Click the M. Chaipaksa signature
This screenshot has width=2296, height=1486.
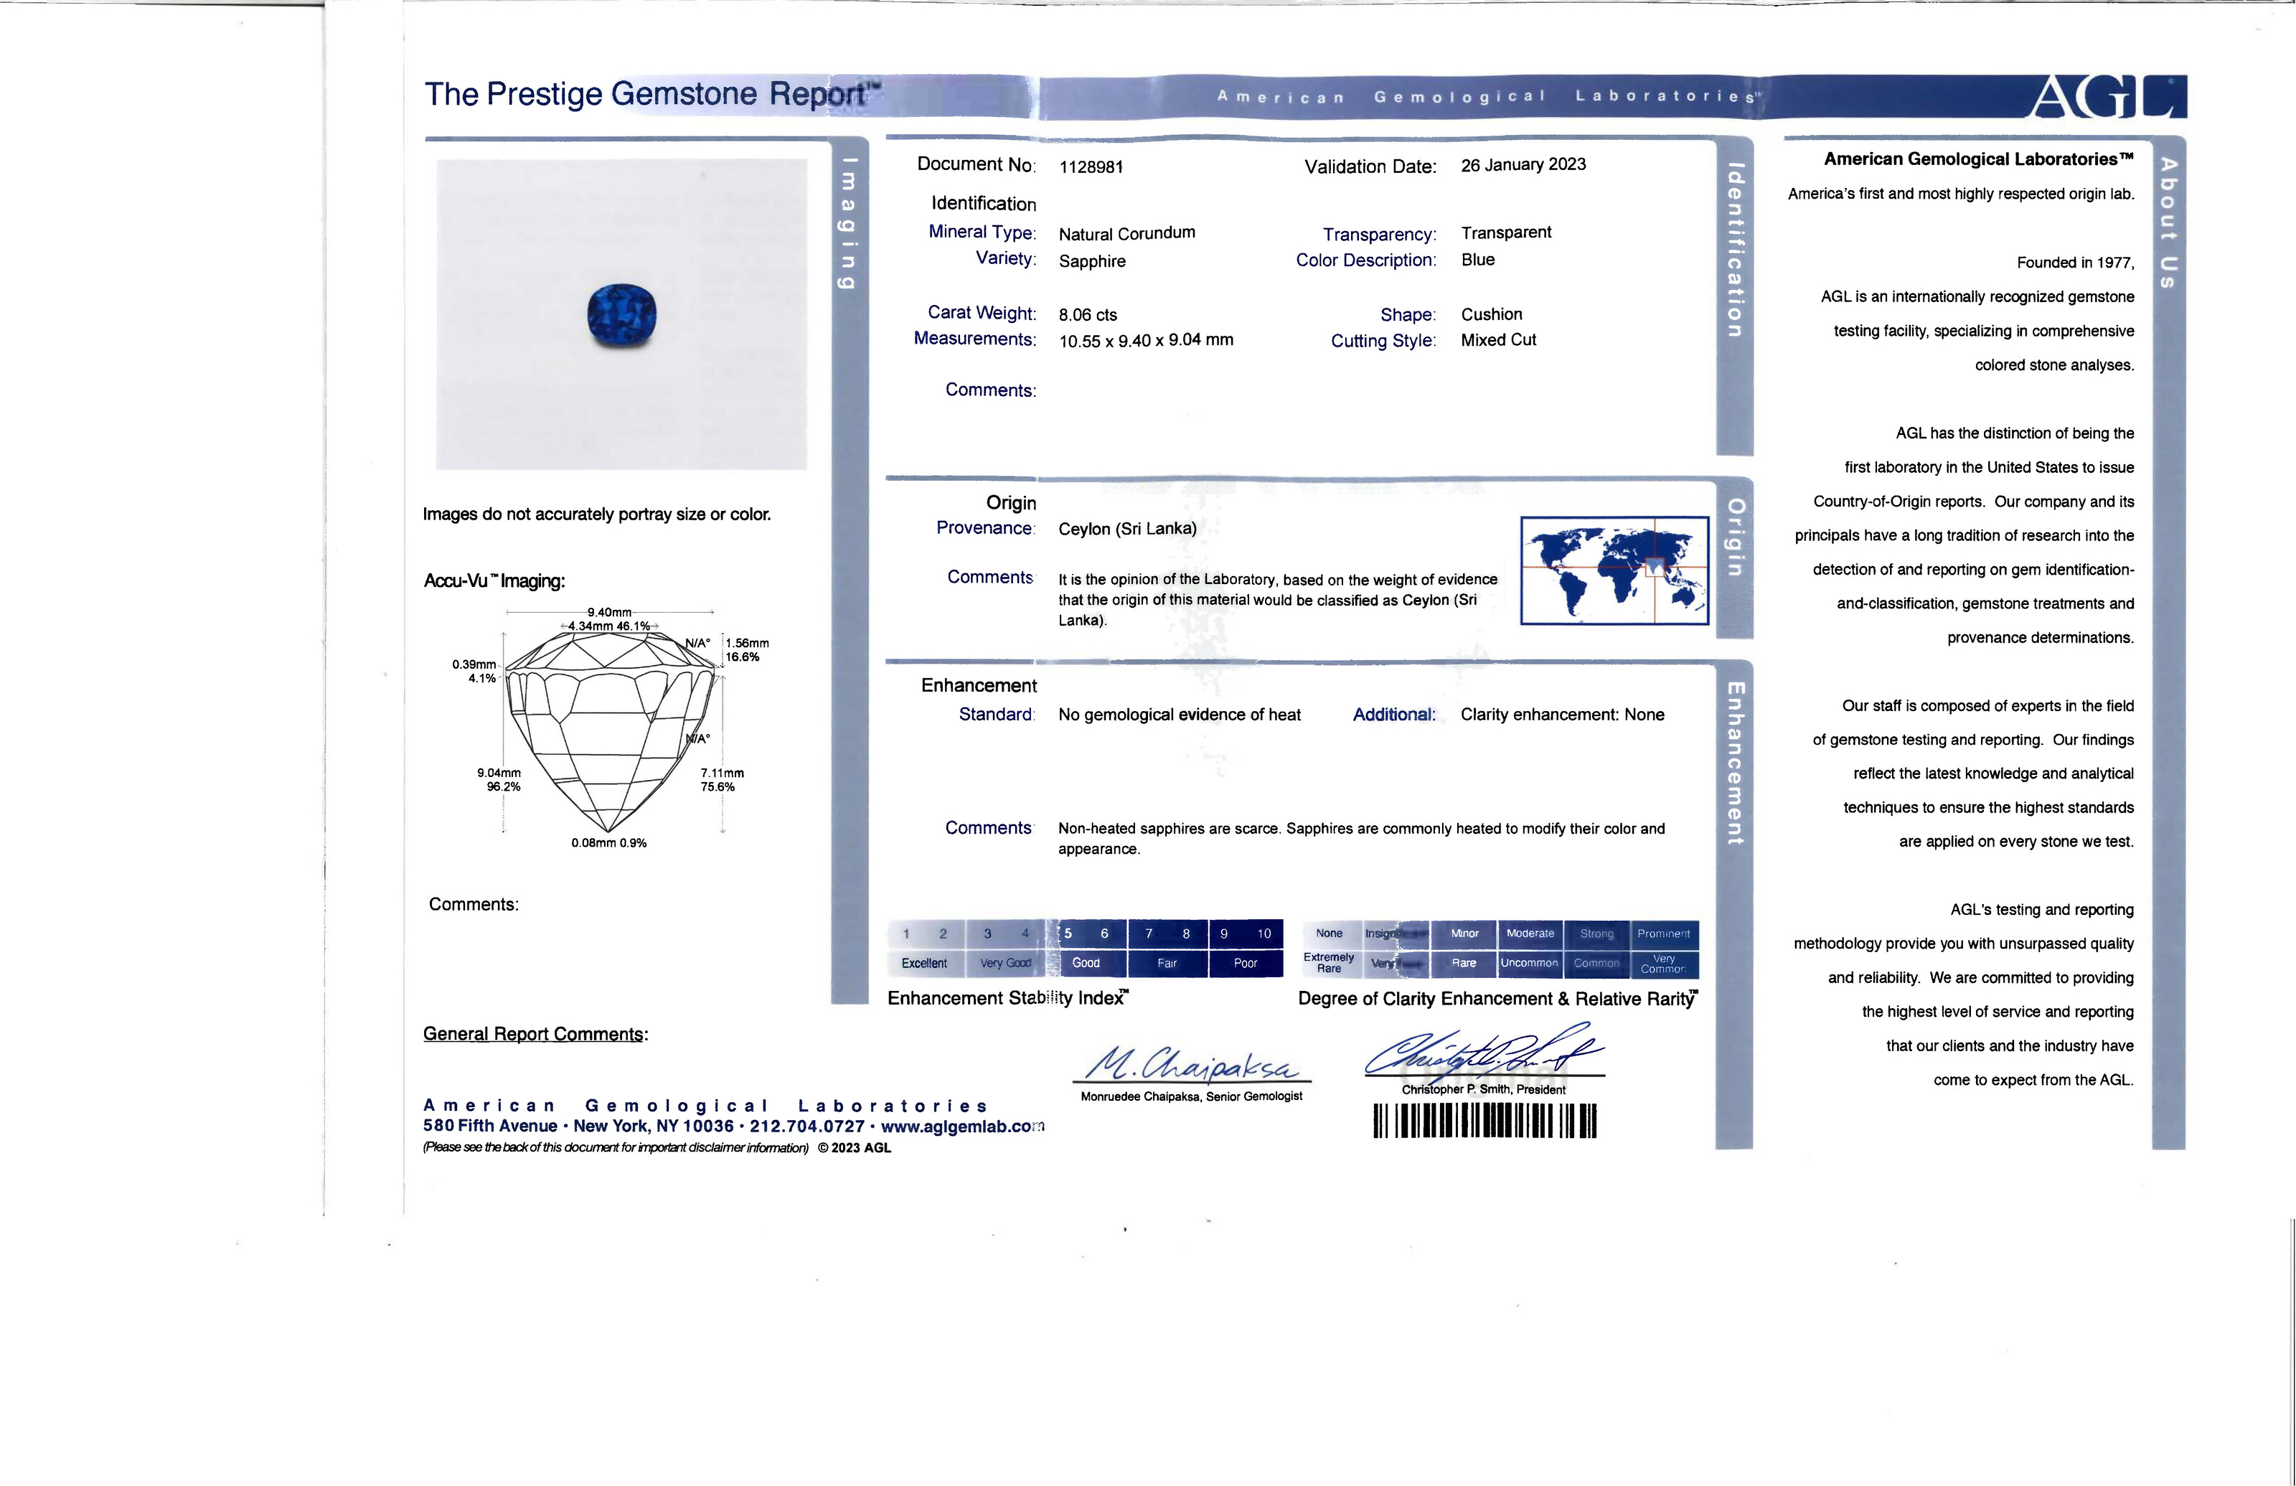point(1192,1063)
